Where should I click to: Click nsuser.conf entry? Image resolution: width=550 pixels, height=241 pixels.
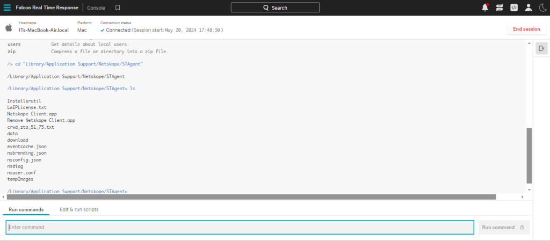pos(21,173)
